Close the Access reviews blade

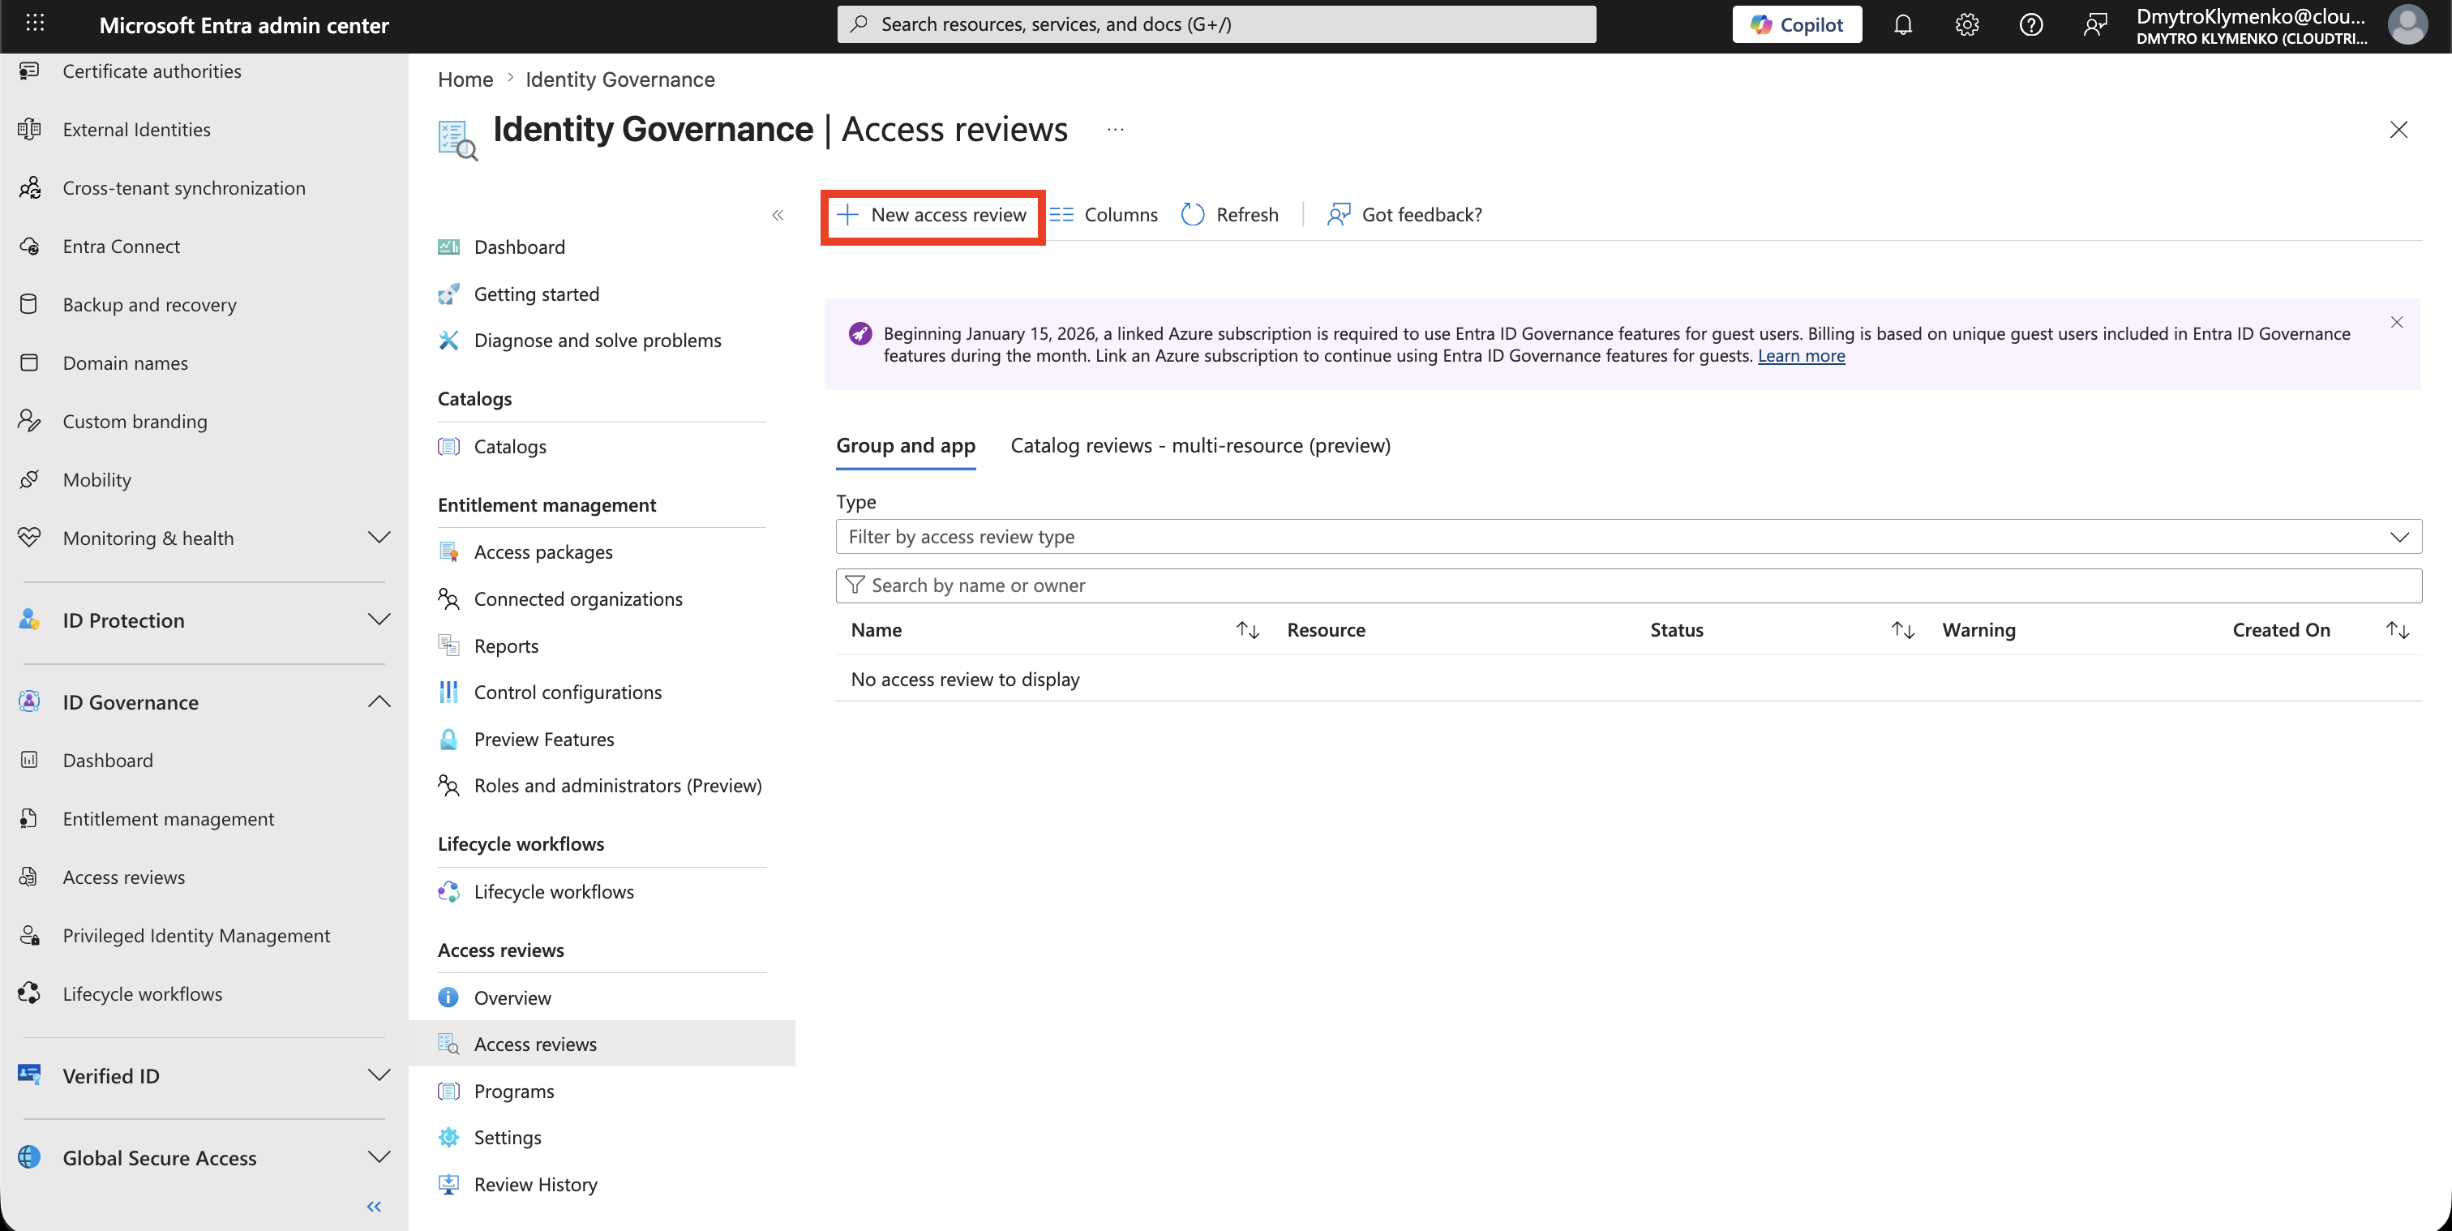[2398, 128]
